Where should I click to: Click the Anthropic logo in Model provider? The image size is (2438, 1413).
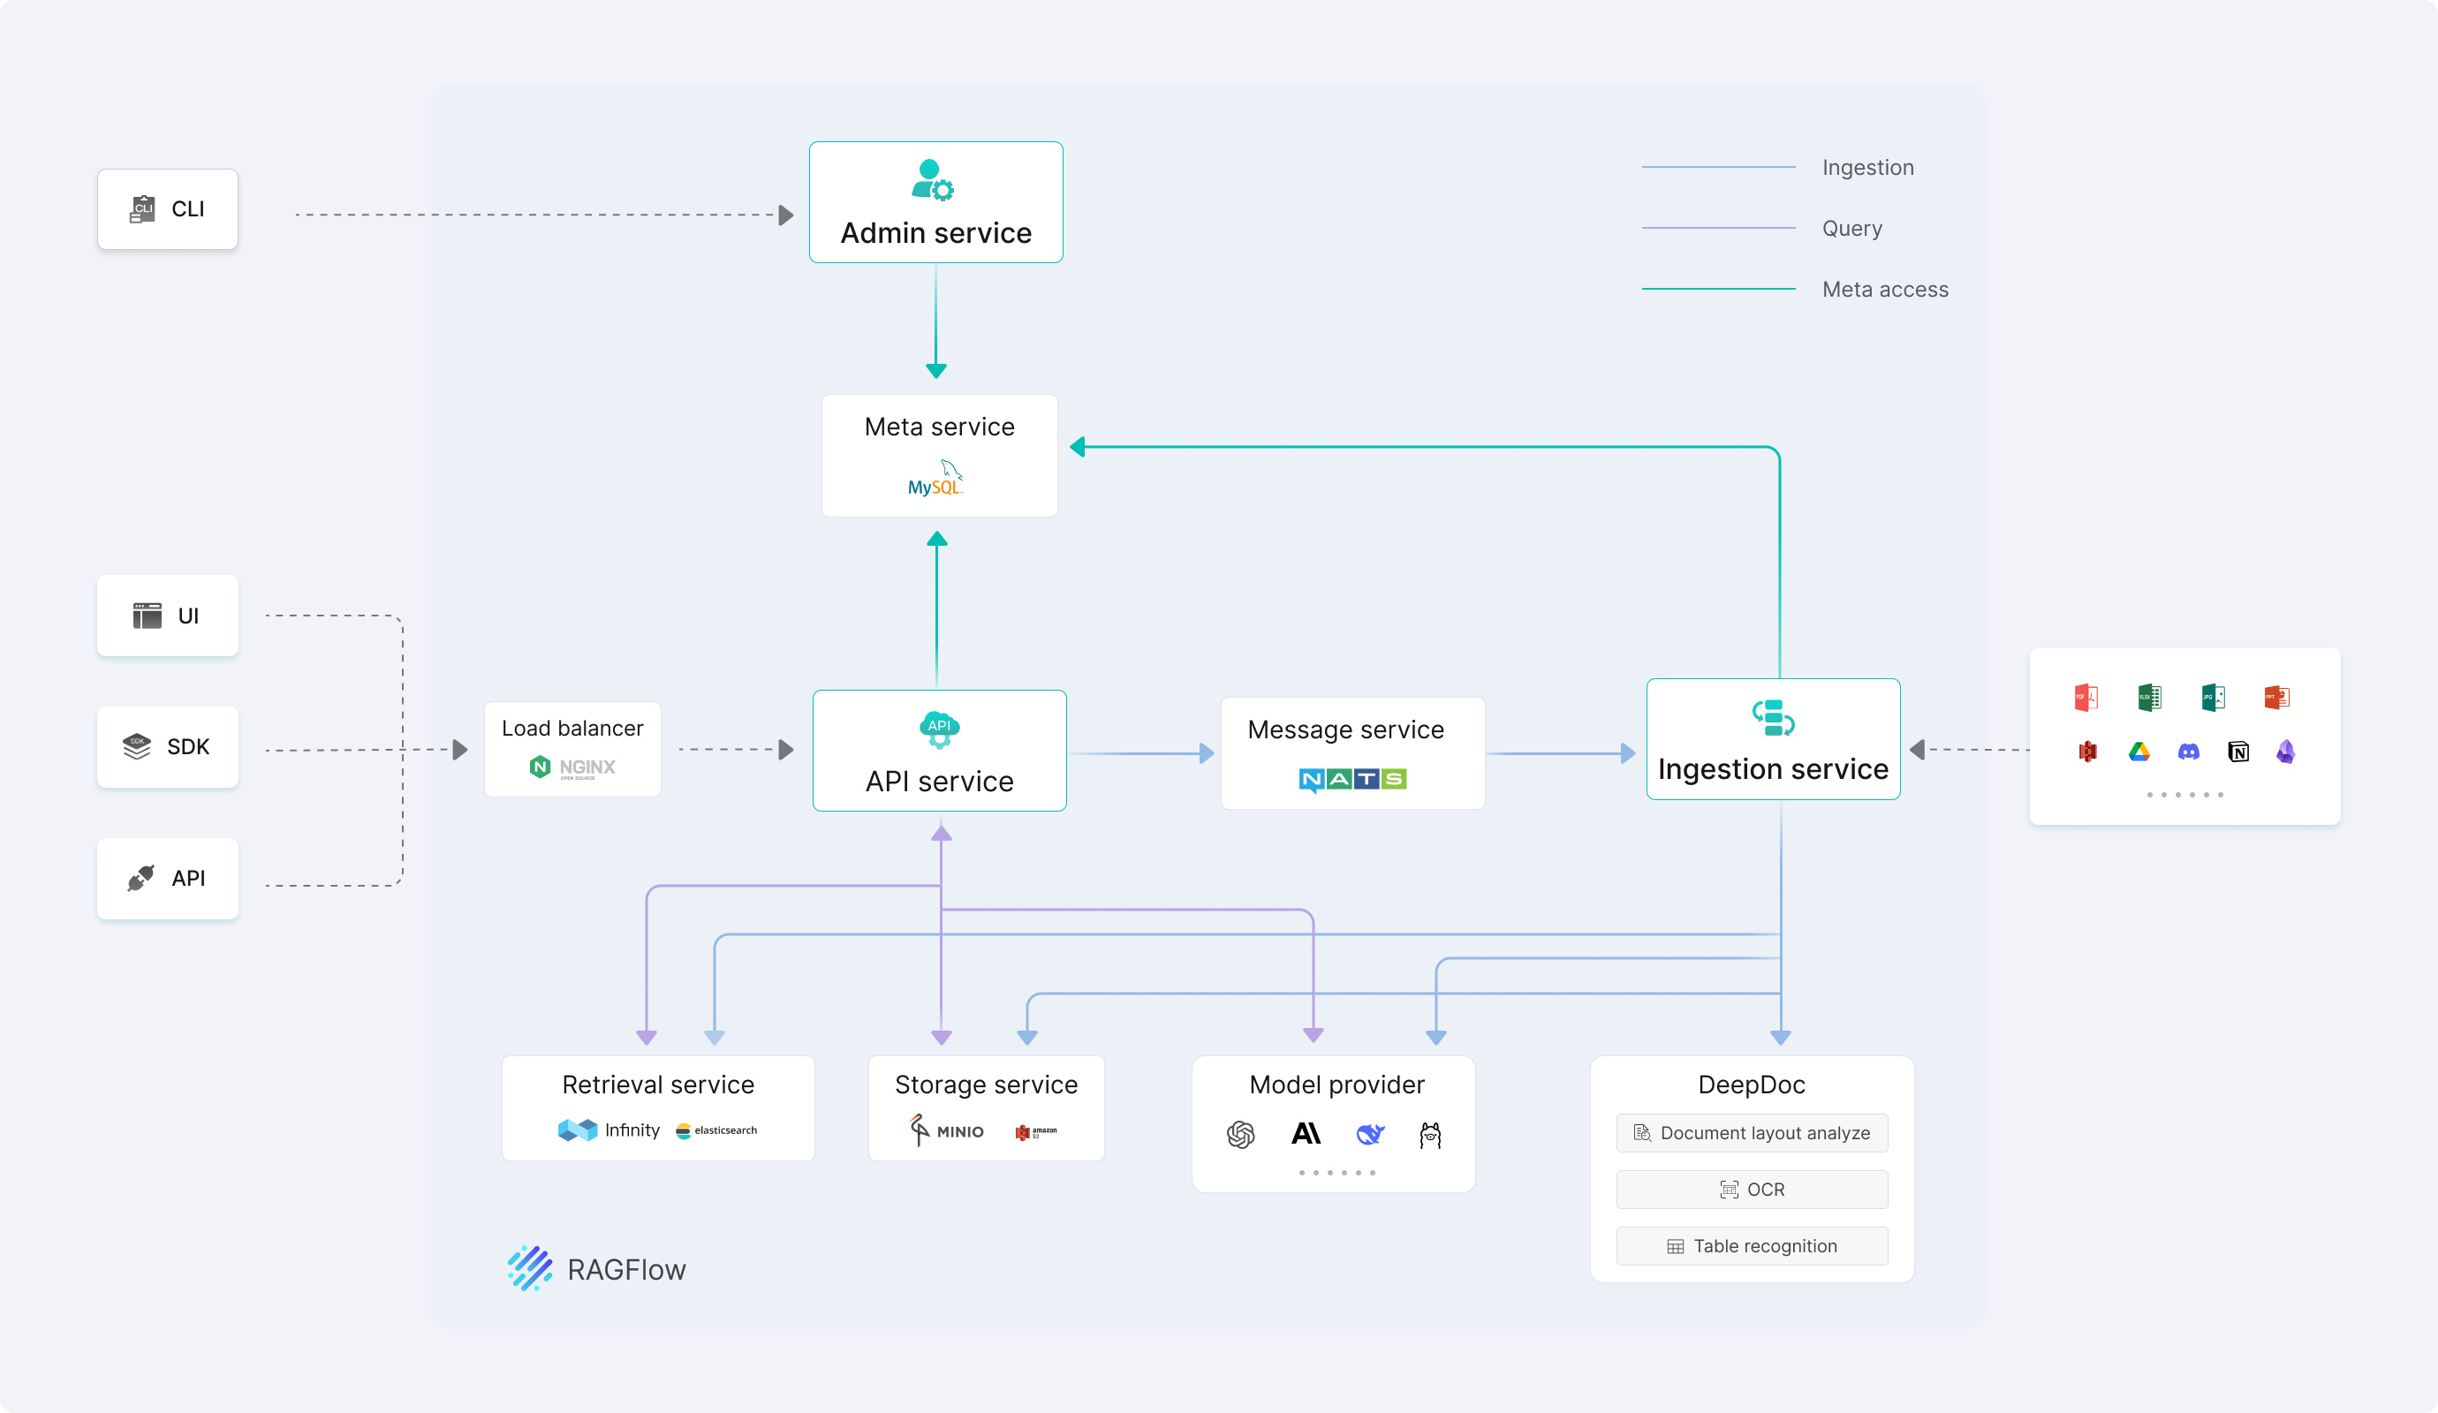point(1306,1134)
